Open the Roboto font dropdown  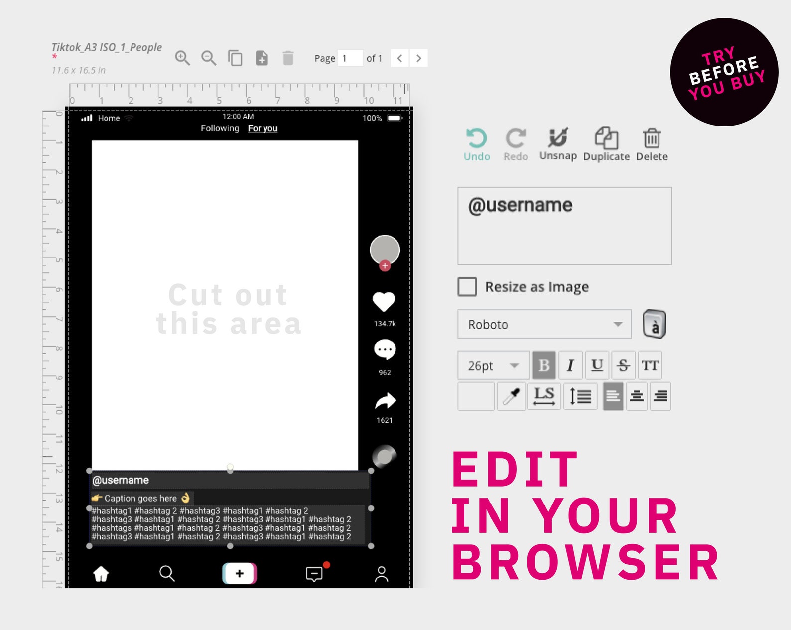(544, 324)
